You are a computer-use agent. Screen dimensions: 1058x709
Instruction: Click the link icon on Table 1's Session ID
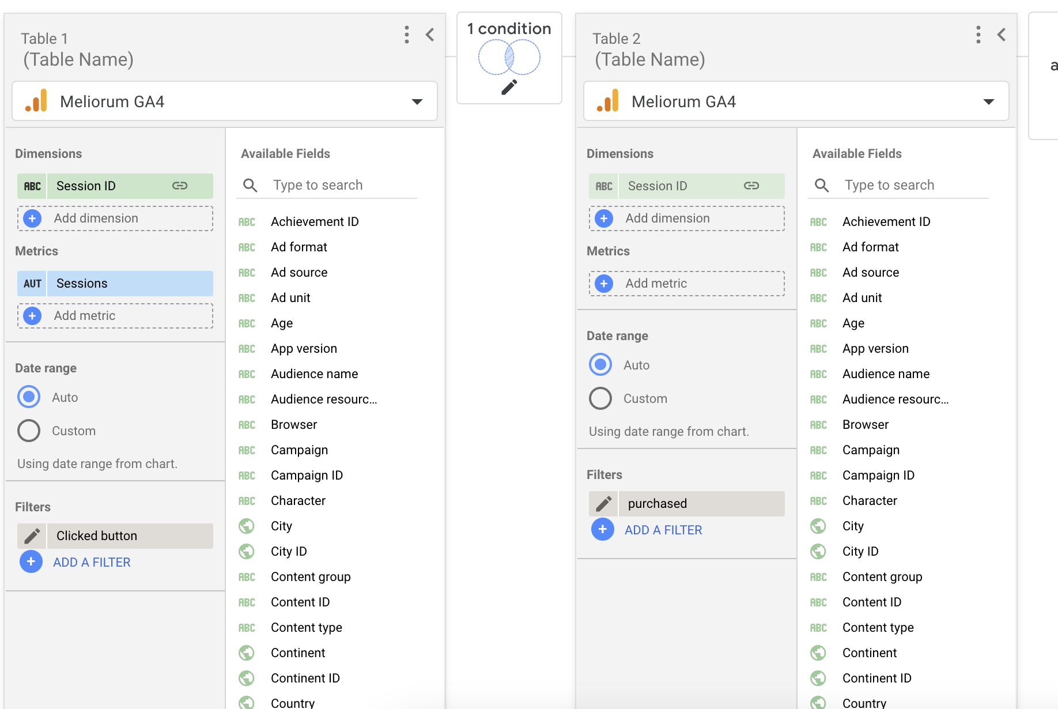tap(180, 186)
